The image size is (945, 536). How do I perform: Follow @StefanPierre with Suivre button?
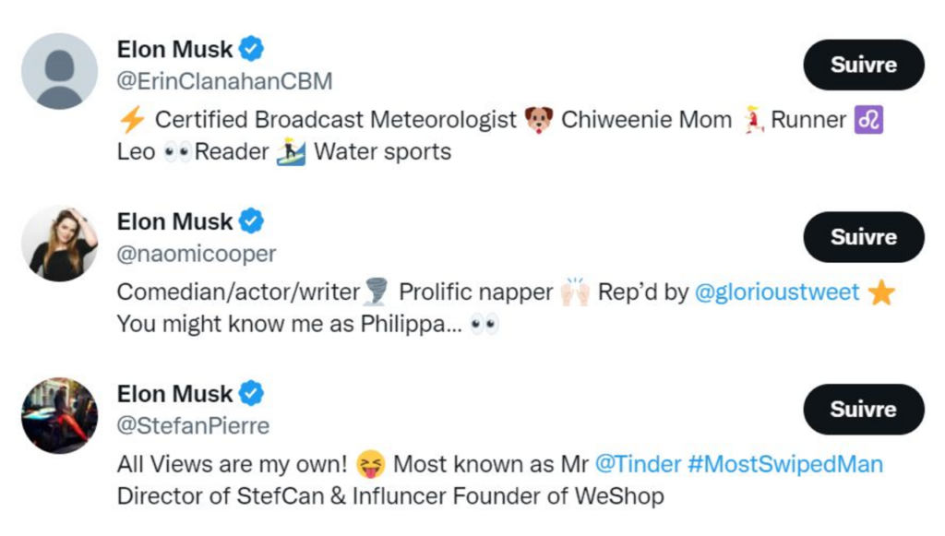pyautogui.click(x=864, y=410)
